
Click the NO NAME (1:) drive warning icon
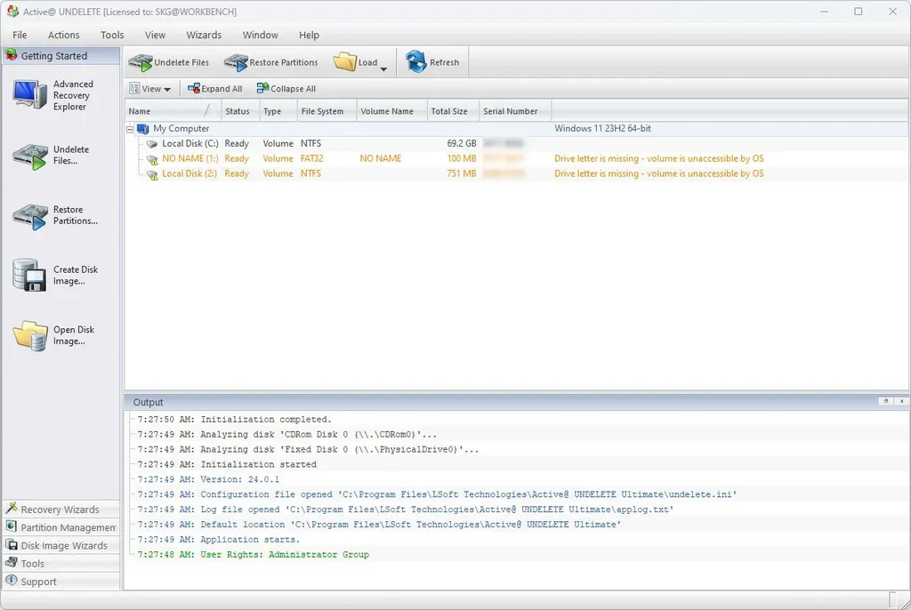pyautogui.click(x=152, y=159)
